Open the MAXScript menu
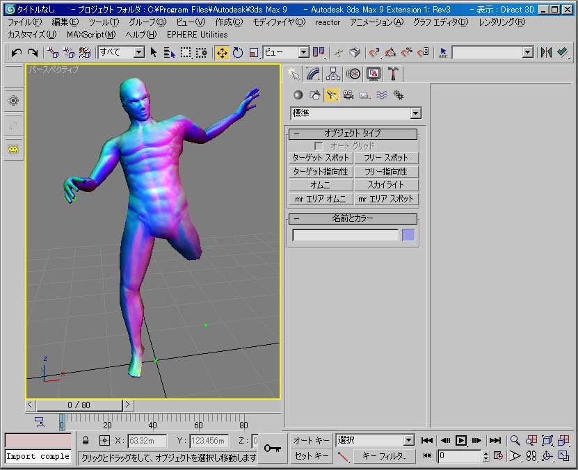Image resolution: width=578 pixels, height=470 pixels. (91, 34)
